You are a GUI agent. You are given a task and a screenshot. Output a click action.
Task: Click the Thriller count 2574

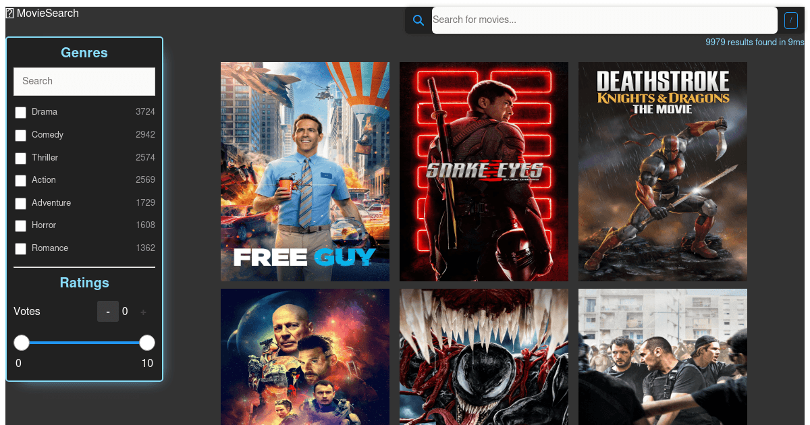coord(145,158)
